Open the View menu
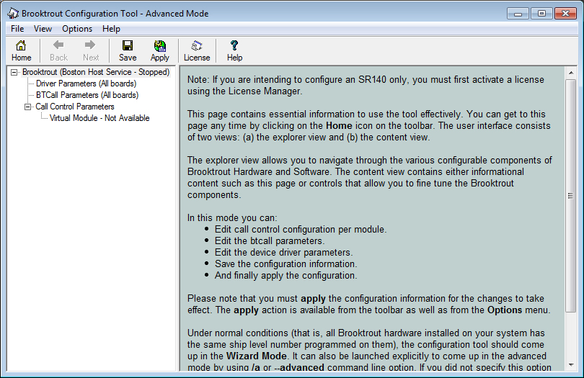 (x=43, y=29)
